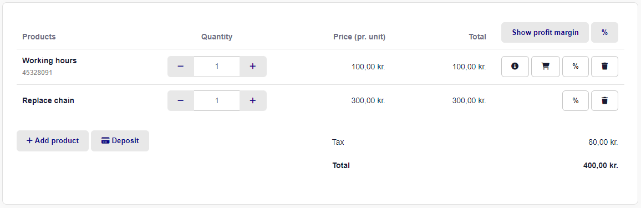Focus the Working hours quantity field
641x208 pixels.
217,66
